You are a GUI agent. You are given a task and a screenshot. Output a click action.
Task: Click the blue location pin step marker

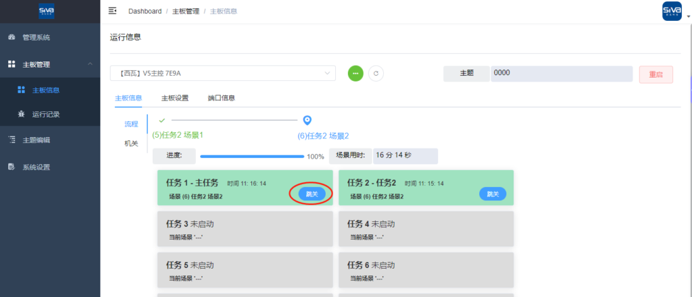307,120
